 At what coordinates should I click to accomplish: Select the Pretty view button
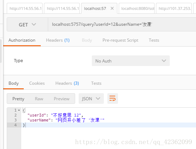point(18,99)
